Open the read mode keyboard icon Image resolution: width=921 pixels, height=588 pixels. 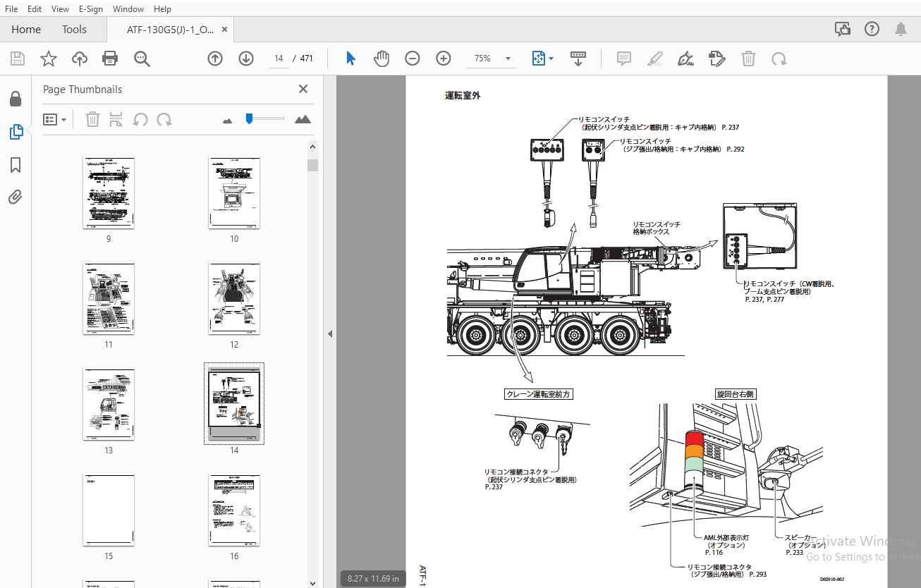tap(578, 59)
